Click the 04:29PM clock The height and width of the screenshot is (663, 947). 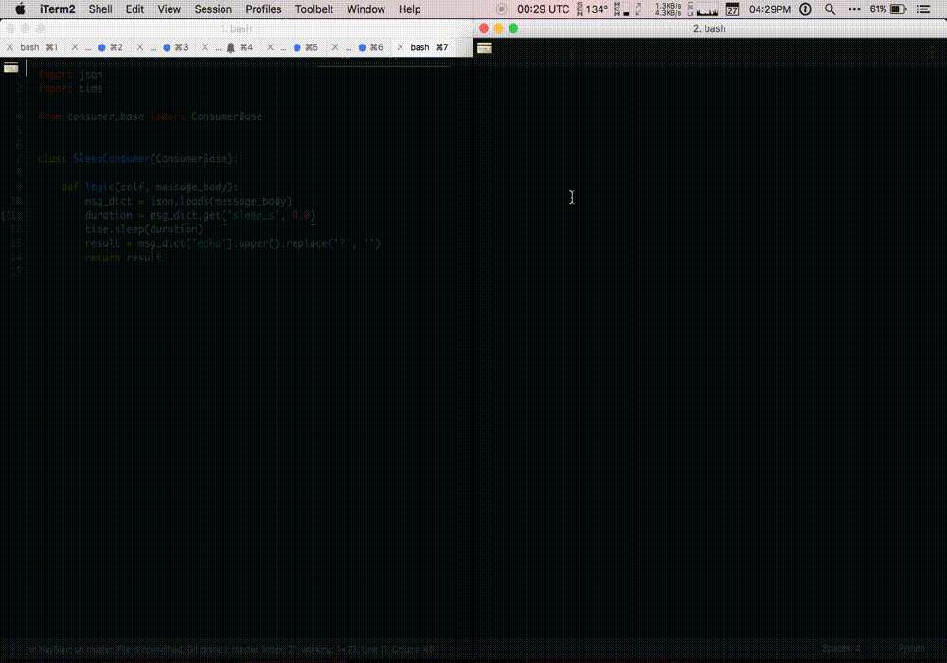point(769,9)
